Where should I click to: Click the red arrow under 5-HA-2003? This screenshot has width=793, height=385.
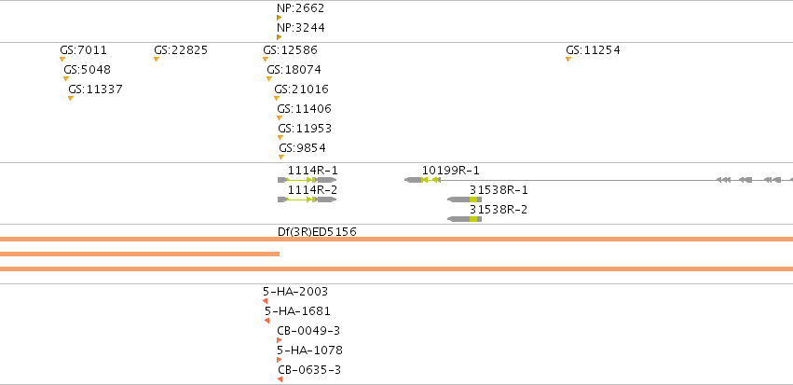coord(265,301)
